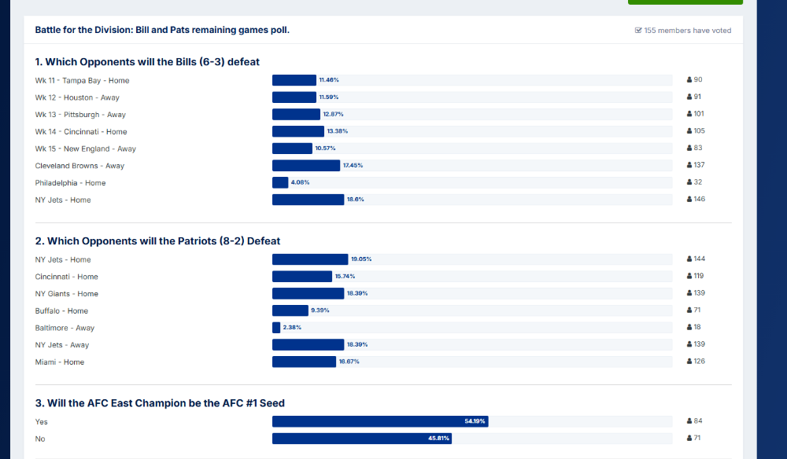
Task: Click voter icon beside NY Jets 146 count
Action: click(x=689, y=200)
